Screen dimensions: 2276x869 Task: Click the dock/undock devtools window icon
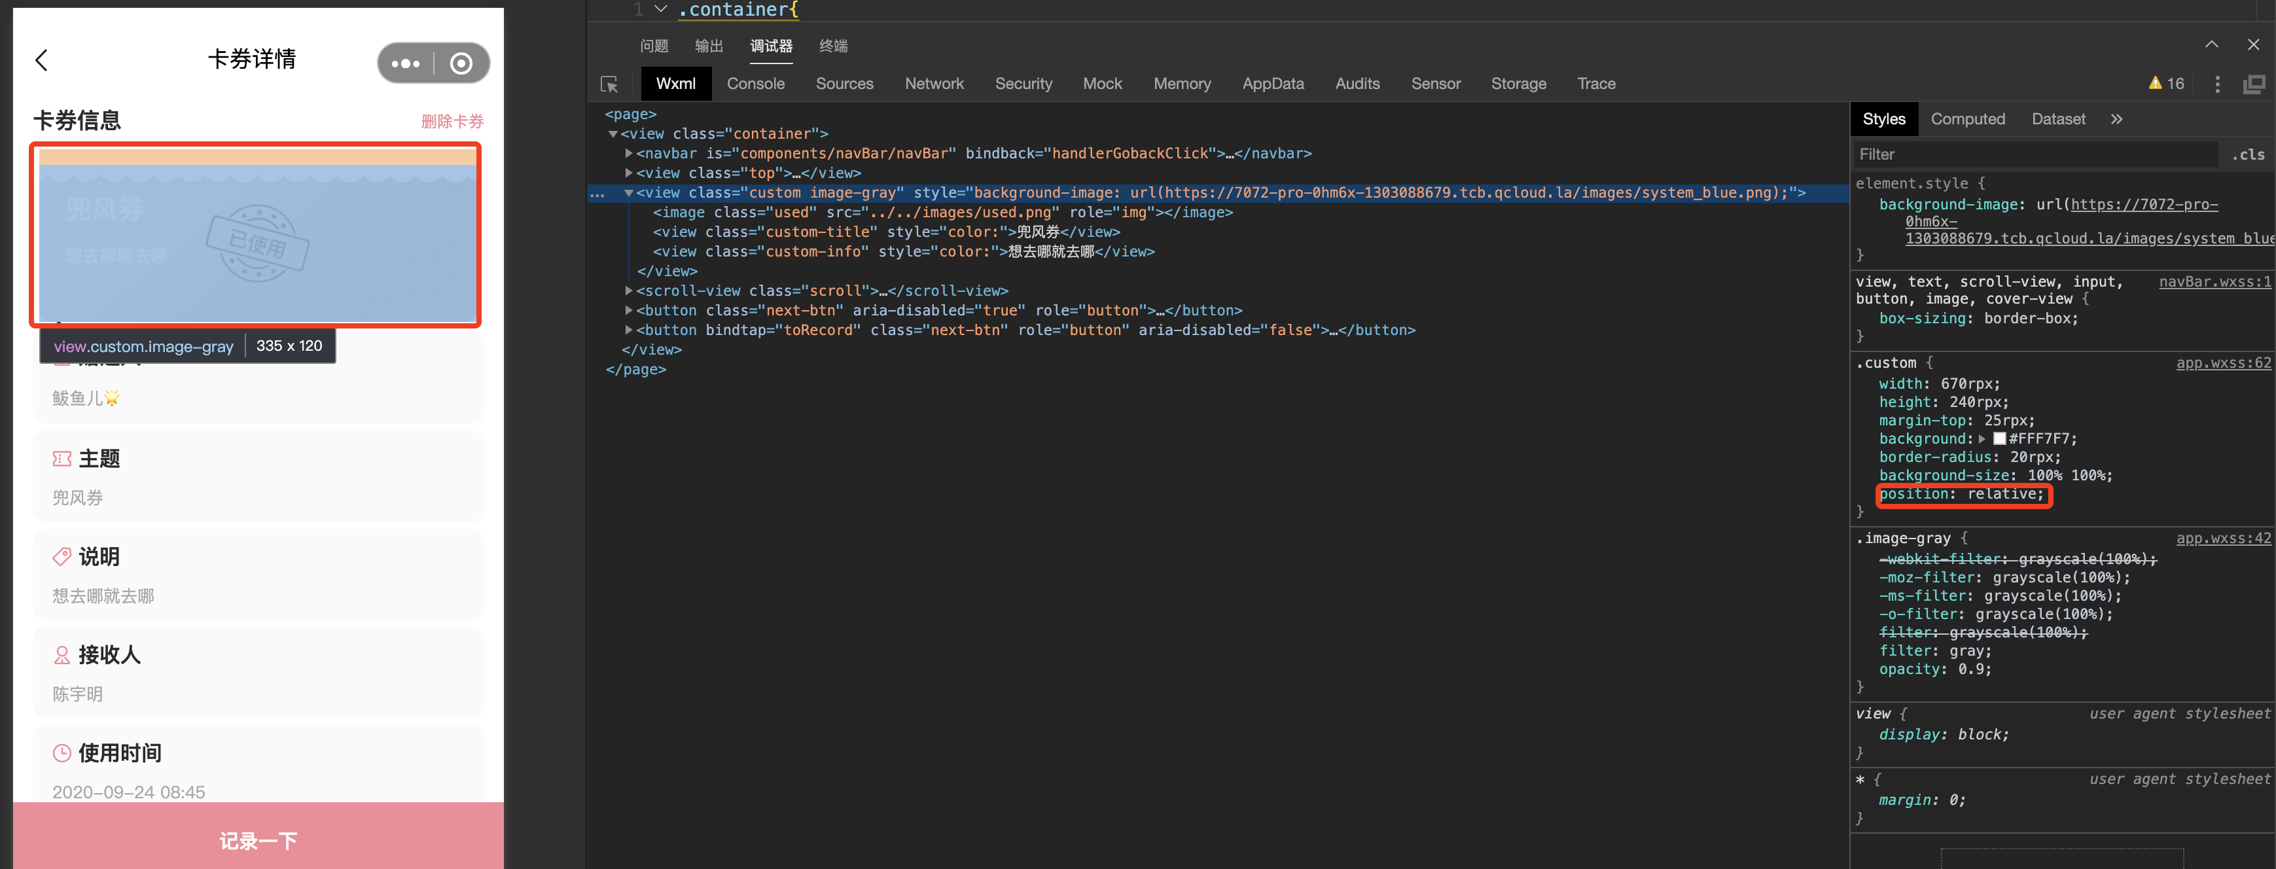click(x=2253, y=85)
